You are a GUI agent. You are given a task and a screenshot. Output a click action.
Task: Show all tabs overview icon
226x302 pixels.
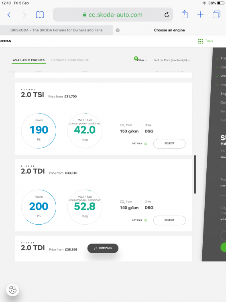tap(216, 14)
